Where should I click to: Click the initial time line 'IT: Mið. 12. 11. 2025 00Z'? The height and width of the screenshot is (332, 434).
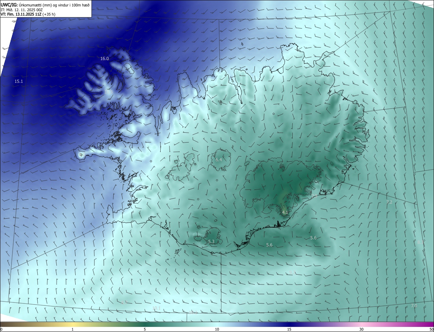pos(22,10)
